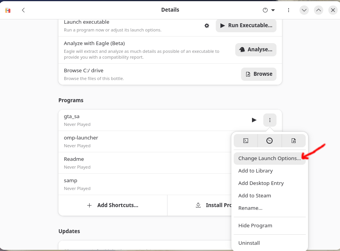
Task: Click Browse to open C:/ drive
Action: tap(259, 74)
